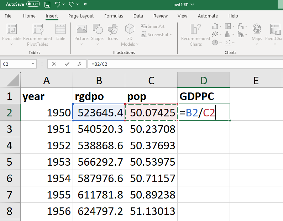
Task: Click the Select All corner triangle
Action: click(13, 81)
